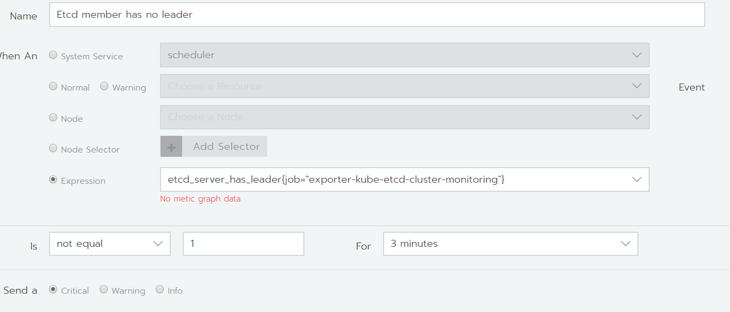This screenshot has height=312, width=730.
Task: Click the Add Selector plus icon
Action: [171, 146]
